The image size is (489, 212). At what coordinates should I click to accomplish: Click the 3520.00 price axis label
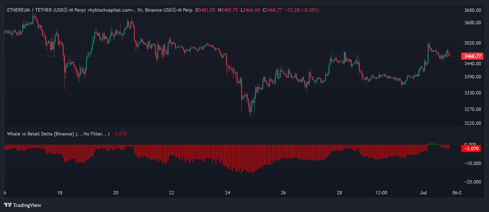pyautogui.click(x=473, y=43)
